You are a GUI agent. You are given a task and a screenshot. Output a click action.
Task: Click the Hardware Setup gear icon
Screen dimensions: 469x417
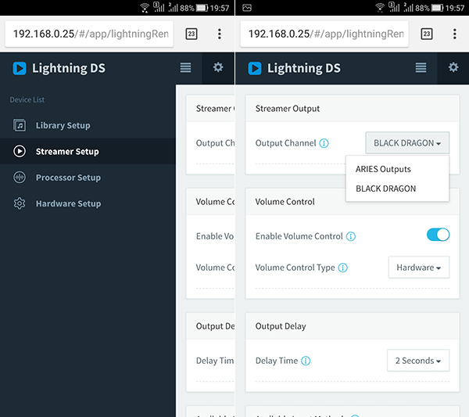(20, 203)
